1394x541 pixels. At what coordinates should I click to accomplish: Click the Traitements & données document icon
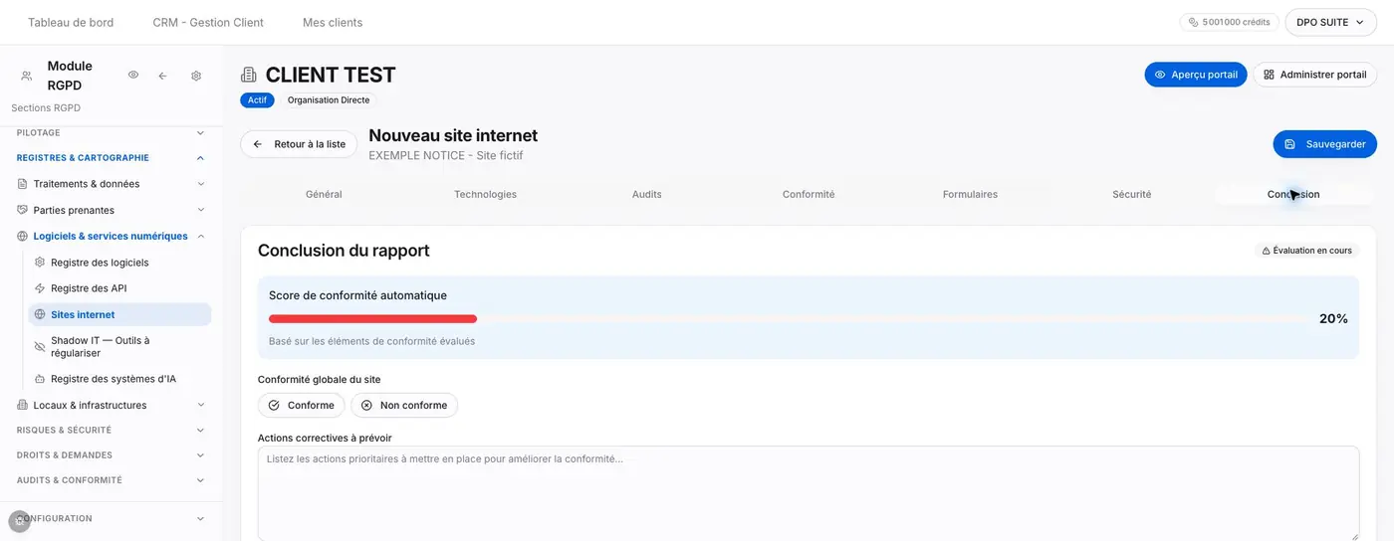coord(23,184)
